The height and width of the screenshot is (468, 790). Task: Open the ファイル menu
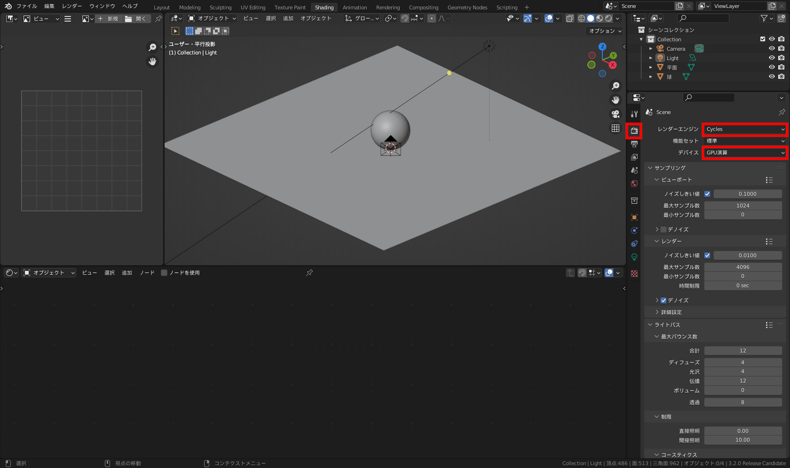26,6
